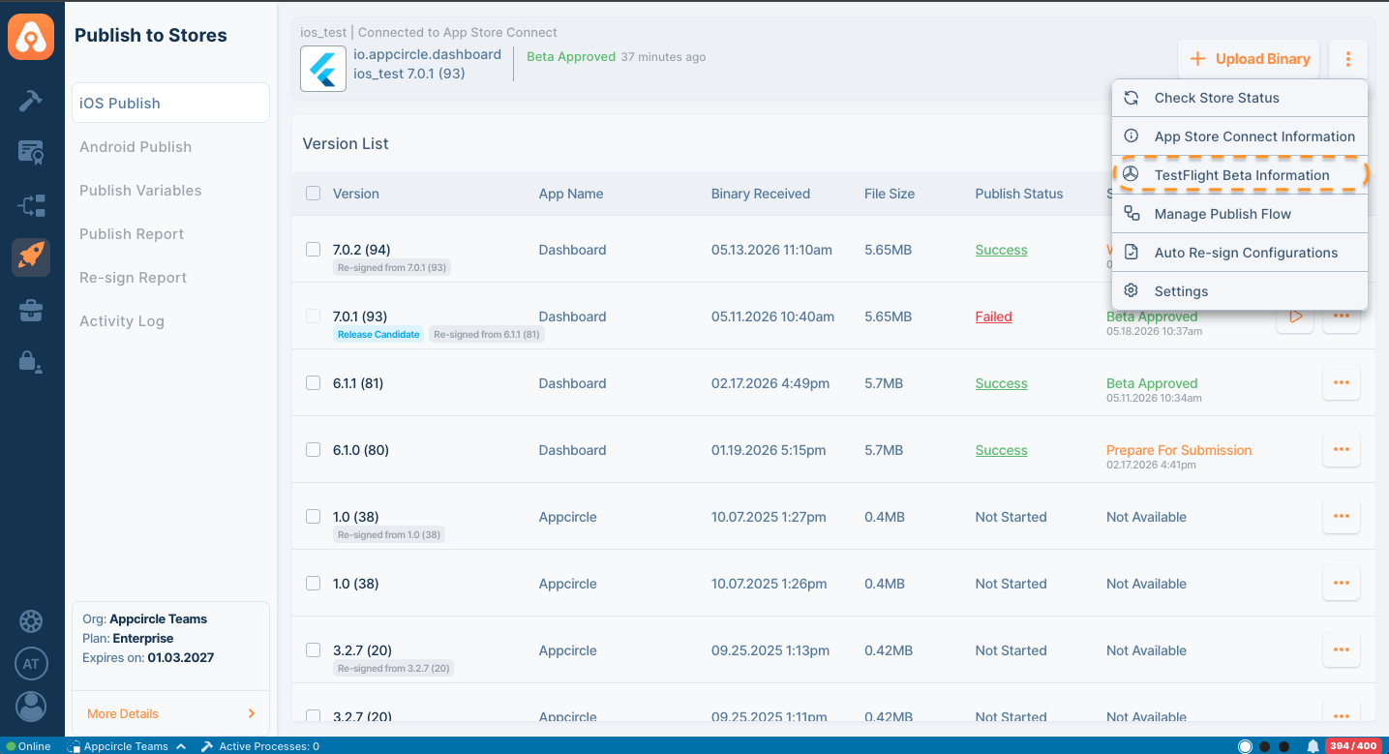Click the Prepare For Submission status text
Image resolution: width=1389 pixels, height=754 pixels.
coord(1179,450)
